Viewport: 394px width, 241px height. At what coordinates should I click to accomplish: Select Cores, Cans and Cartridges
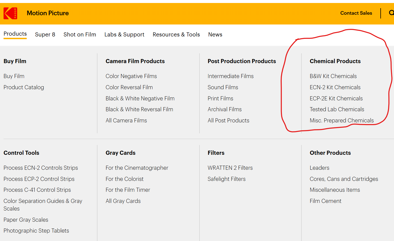[x=344, y=179]
